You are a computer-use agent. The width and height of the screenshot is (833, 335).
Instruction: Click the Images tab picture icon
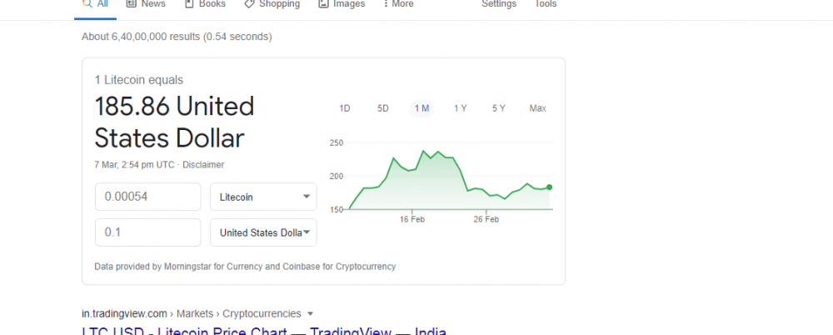click(323, 4)
